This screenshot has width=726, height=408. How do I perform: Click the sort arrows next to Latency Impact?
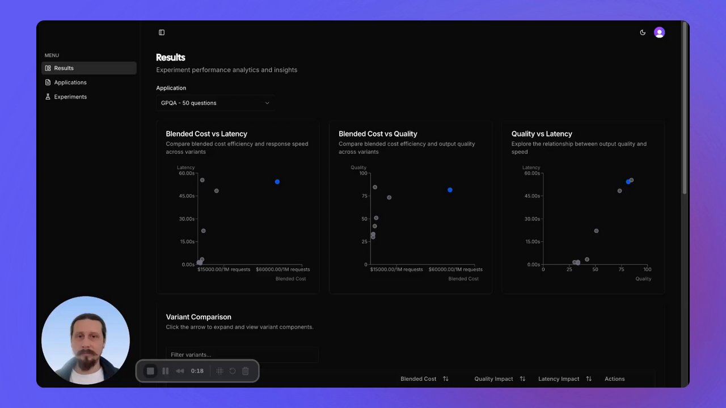click(589, 379)
